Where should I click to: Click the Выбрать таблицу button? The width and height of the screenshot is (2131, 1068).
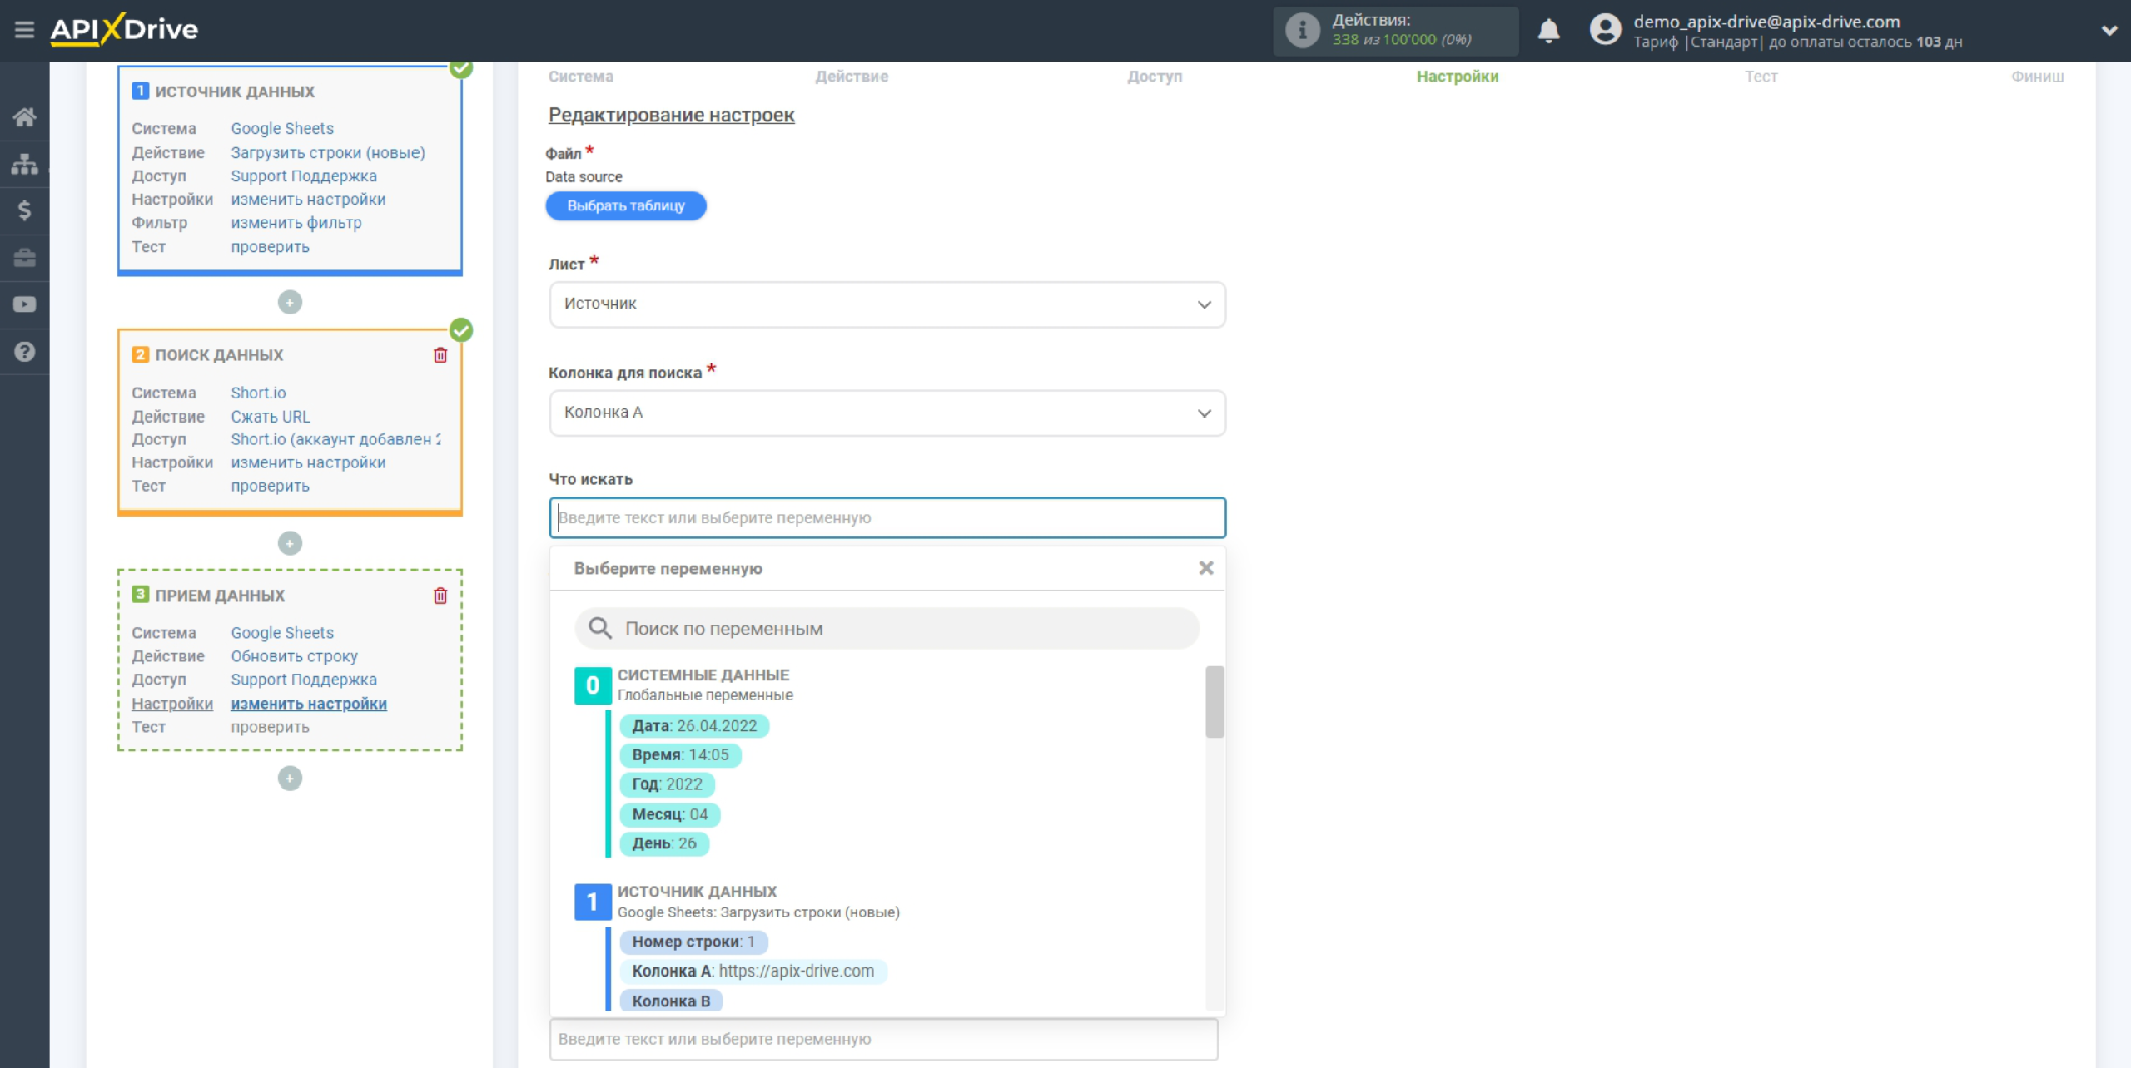pyautogui.click(x=626, y=206)
